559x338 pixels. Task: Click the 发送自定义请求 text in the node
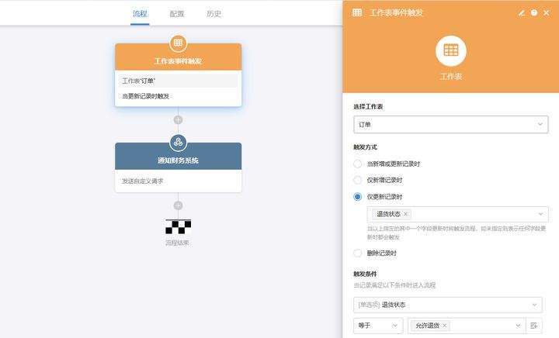143,181
